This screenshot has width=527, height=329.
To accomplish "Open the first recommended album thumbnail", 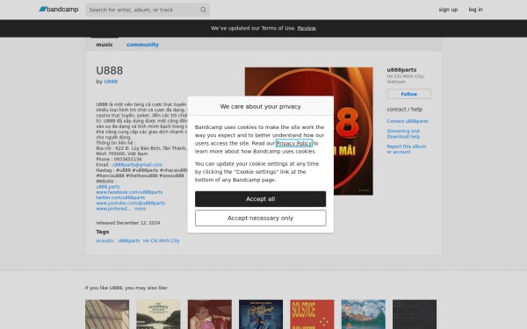I will pos(107,314).
